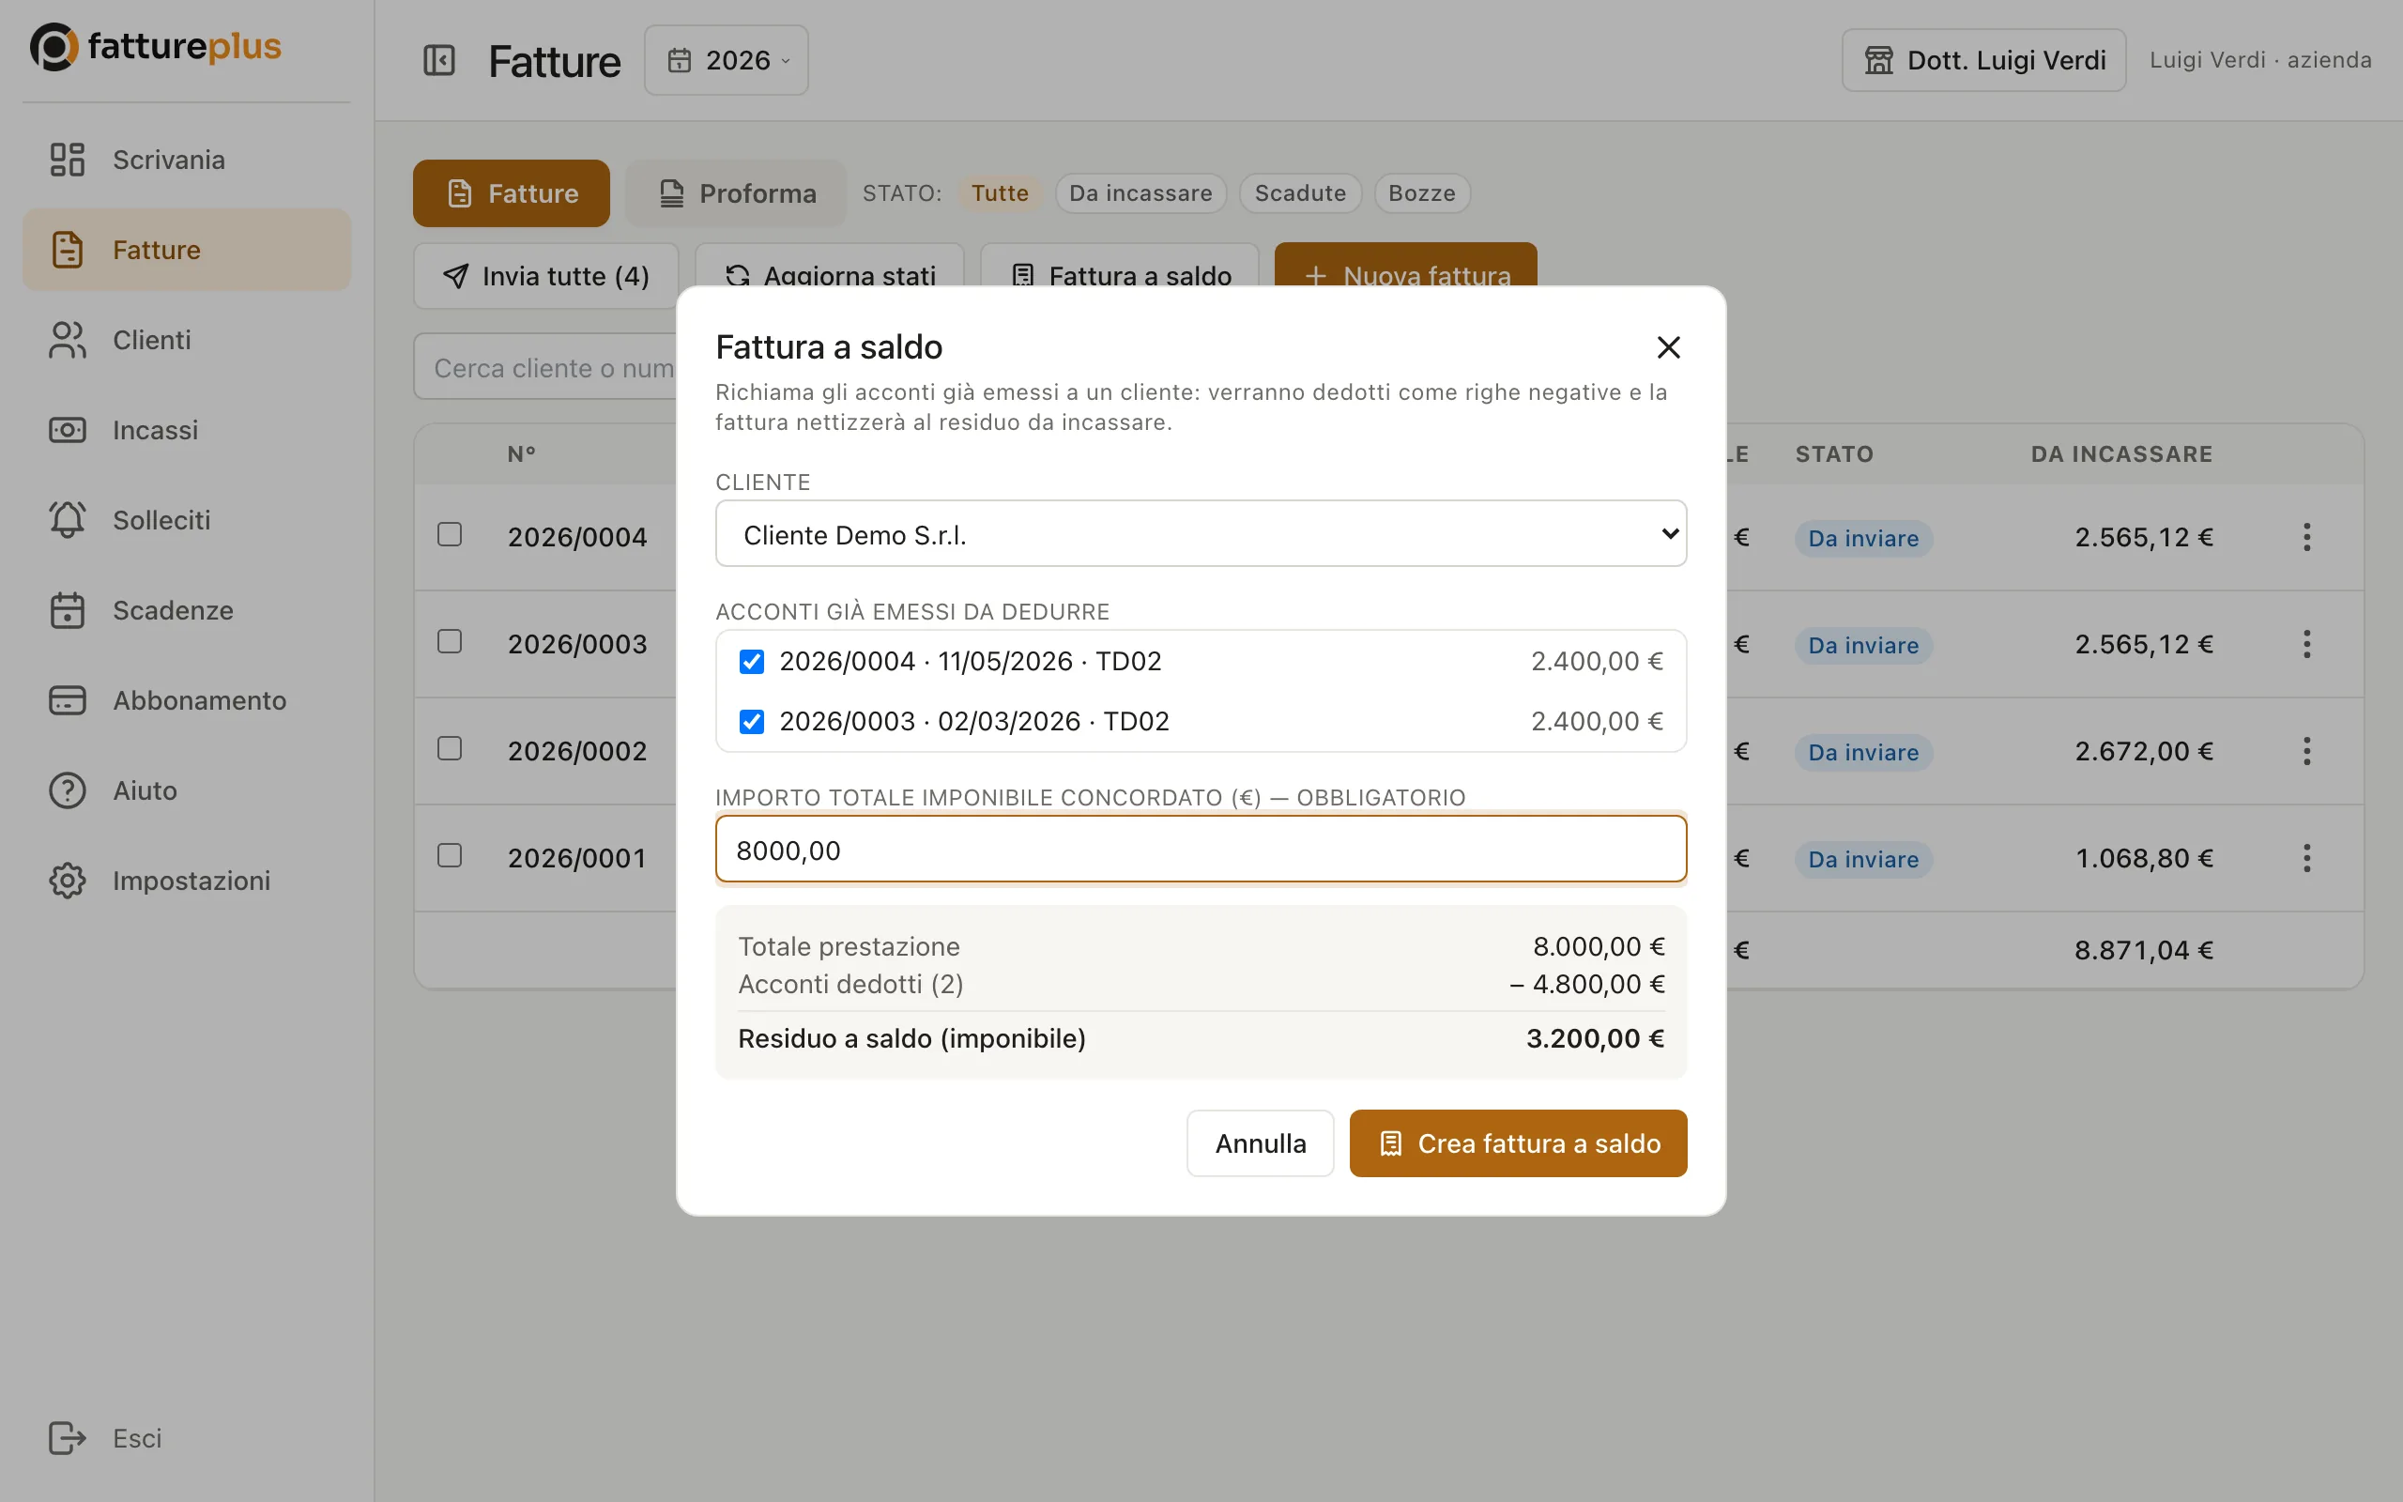This screenshot has height=1502, width=2403.
Task: Click Crea fattura a saldo
Action: tap(1518, 1143)
